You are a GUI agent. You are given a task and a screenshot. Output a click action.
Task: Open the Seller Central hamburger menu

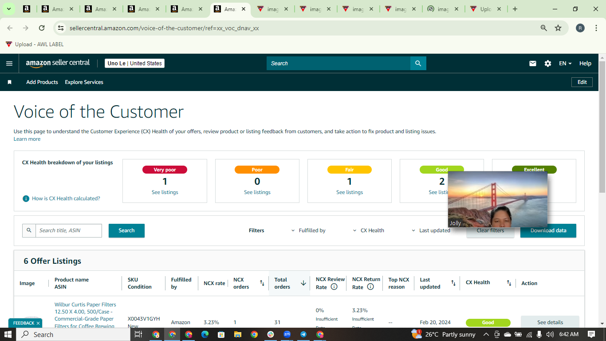9,63
